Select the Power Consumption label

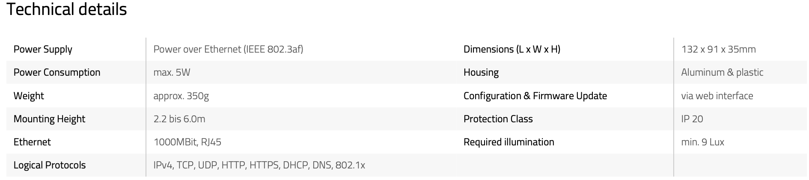tap(57, 72)
